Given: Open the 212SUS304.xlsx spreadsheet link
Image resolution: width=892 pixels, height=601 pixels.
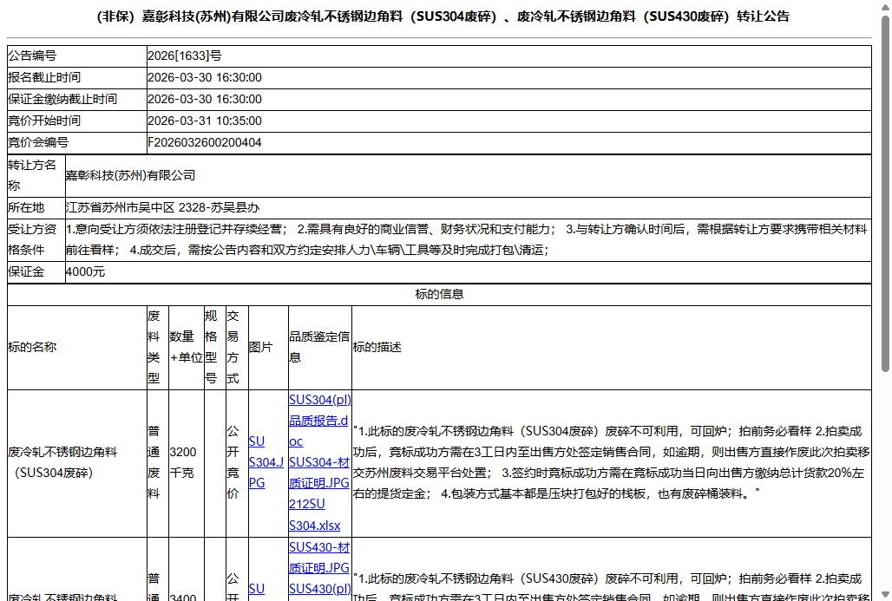Looking at the screenshot, I should [318, 513].
